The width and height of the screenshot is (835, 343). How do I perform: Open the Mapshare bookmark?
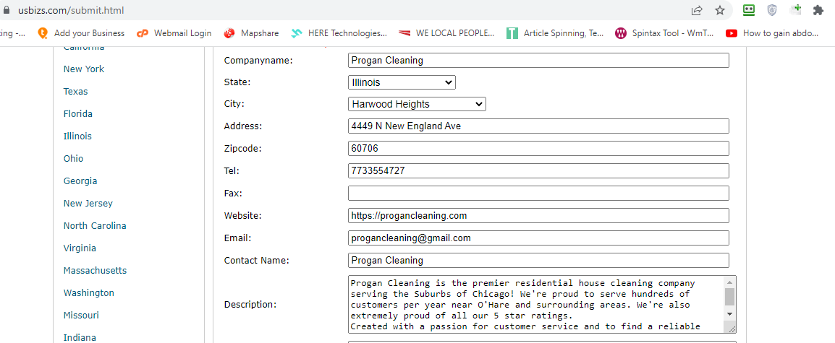tap(251, 33)
